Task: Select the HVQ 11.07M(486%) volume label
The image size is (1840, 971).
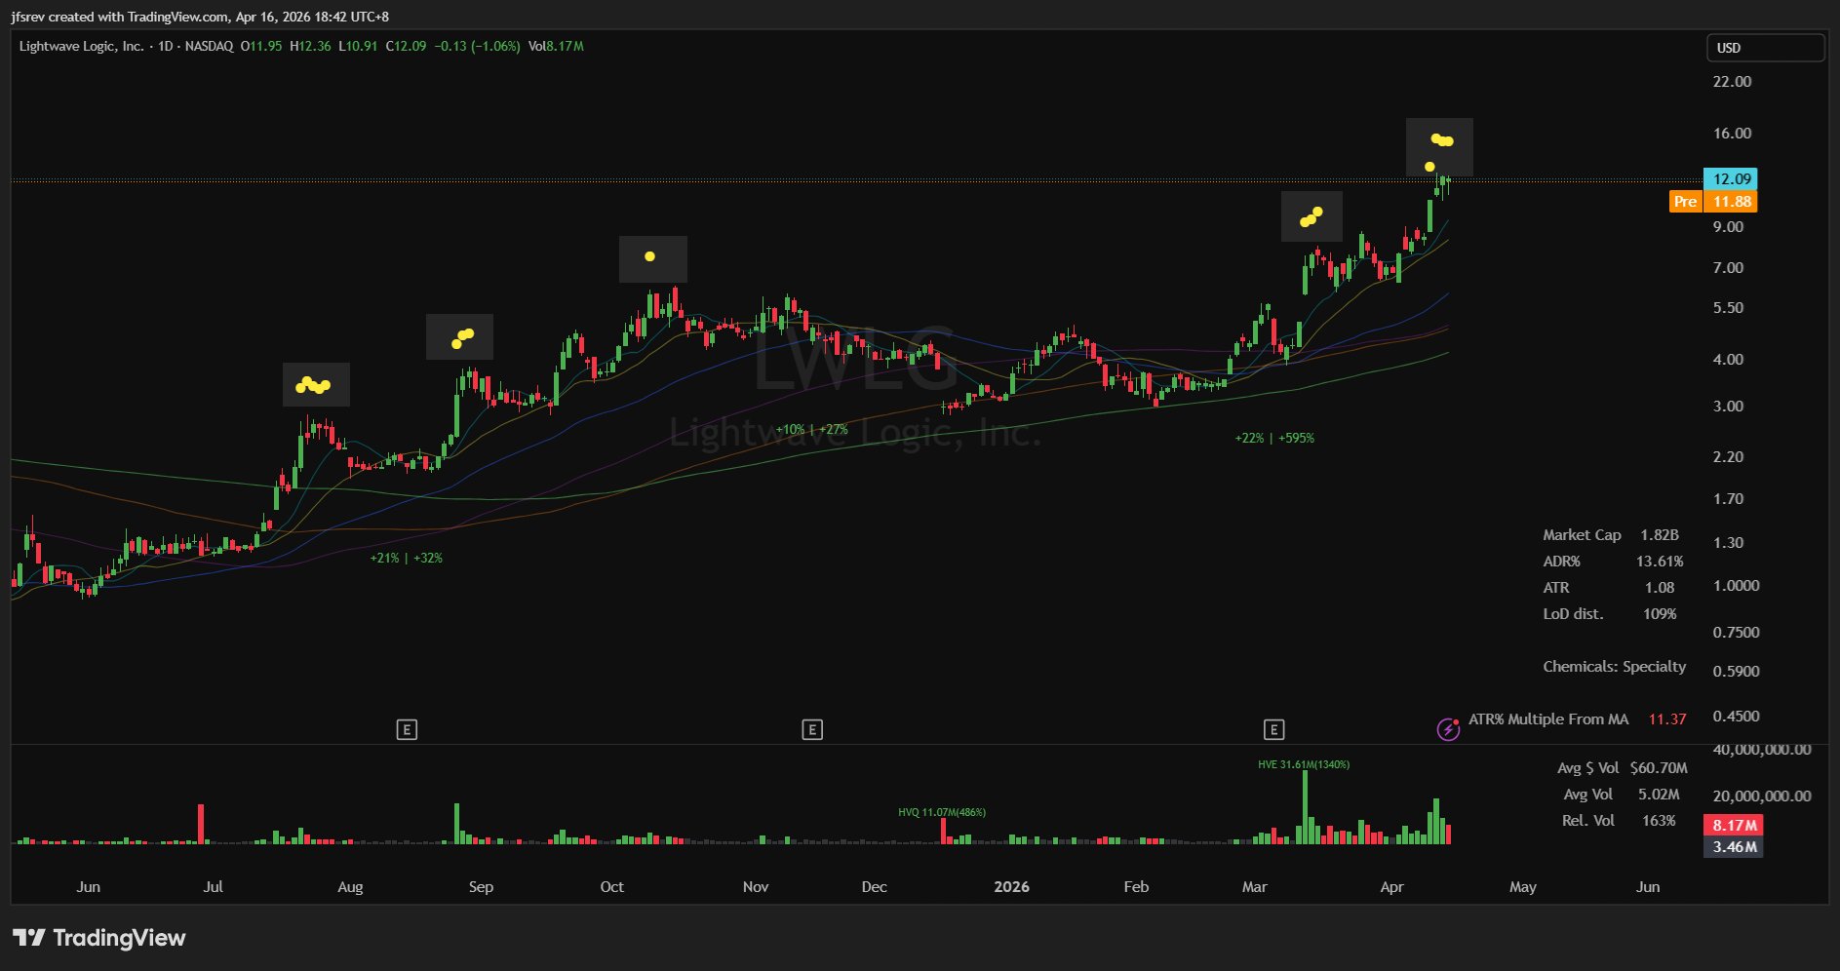Action: 942,812
